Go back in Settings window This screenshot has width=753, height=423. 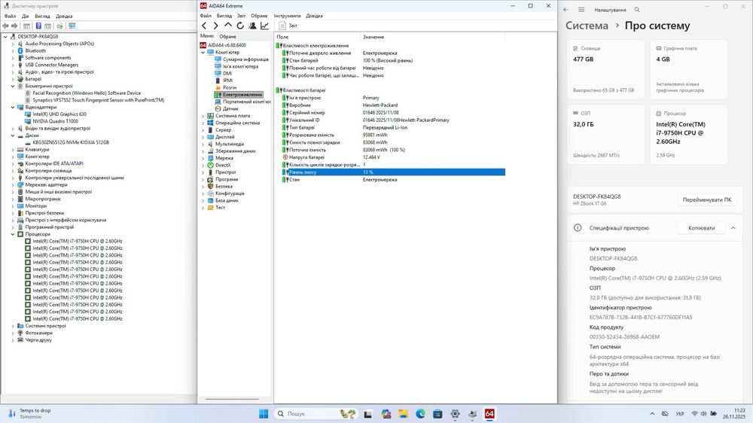pos(566,10)
